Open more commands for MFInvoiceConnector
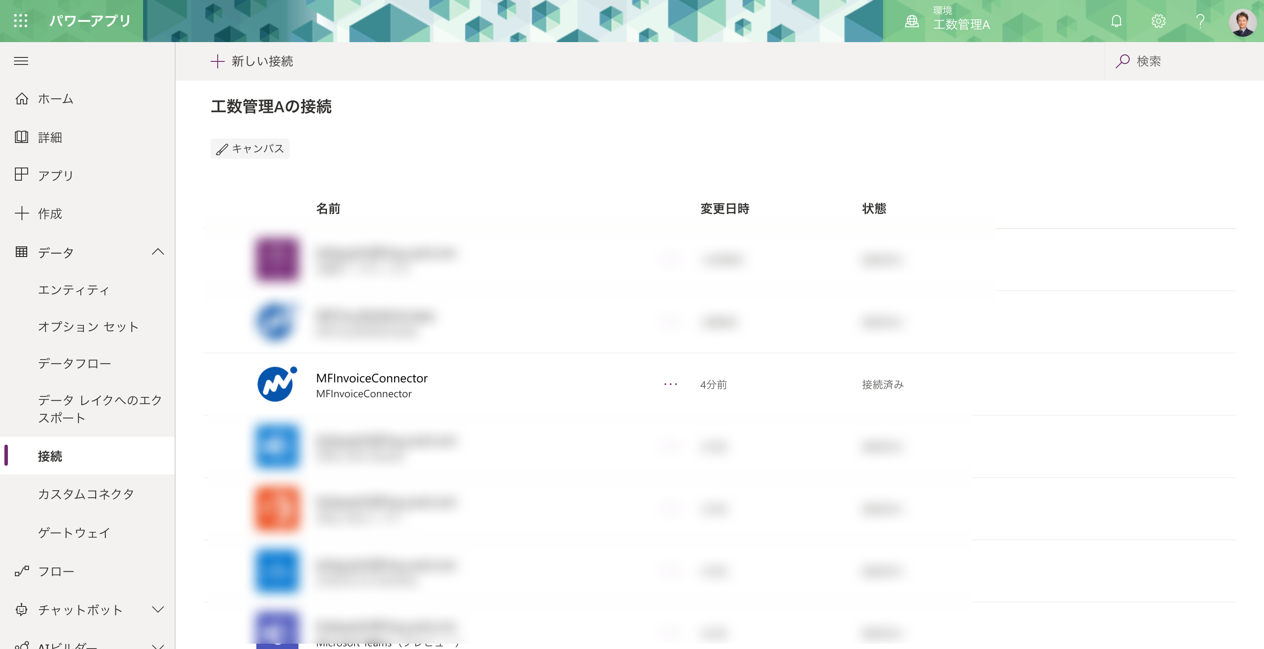This screenshot has width=1264, height=649. click(x=670, y=384)
